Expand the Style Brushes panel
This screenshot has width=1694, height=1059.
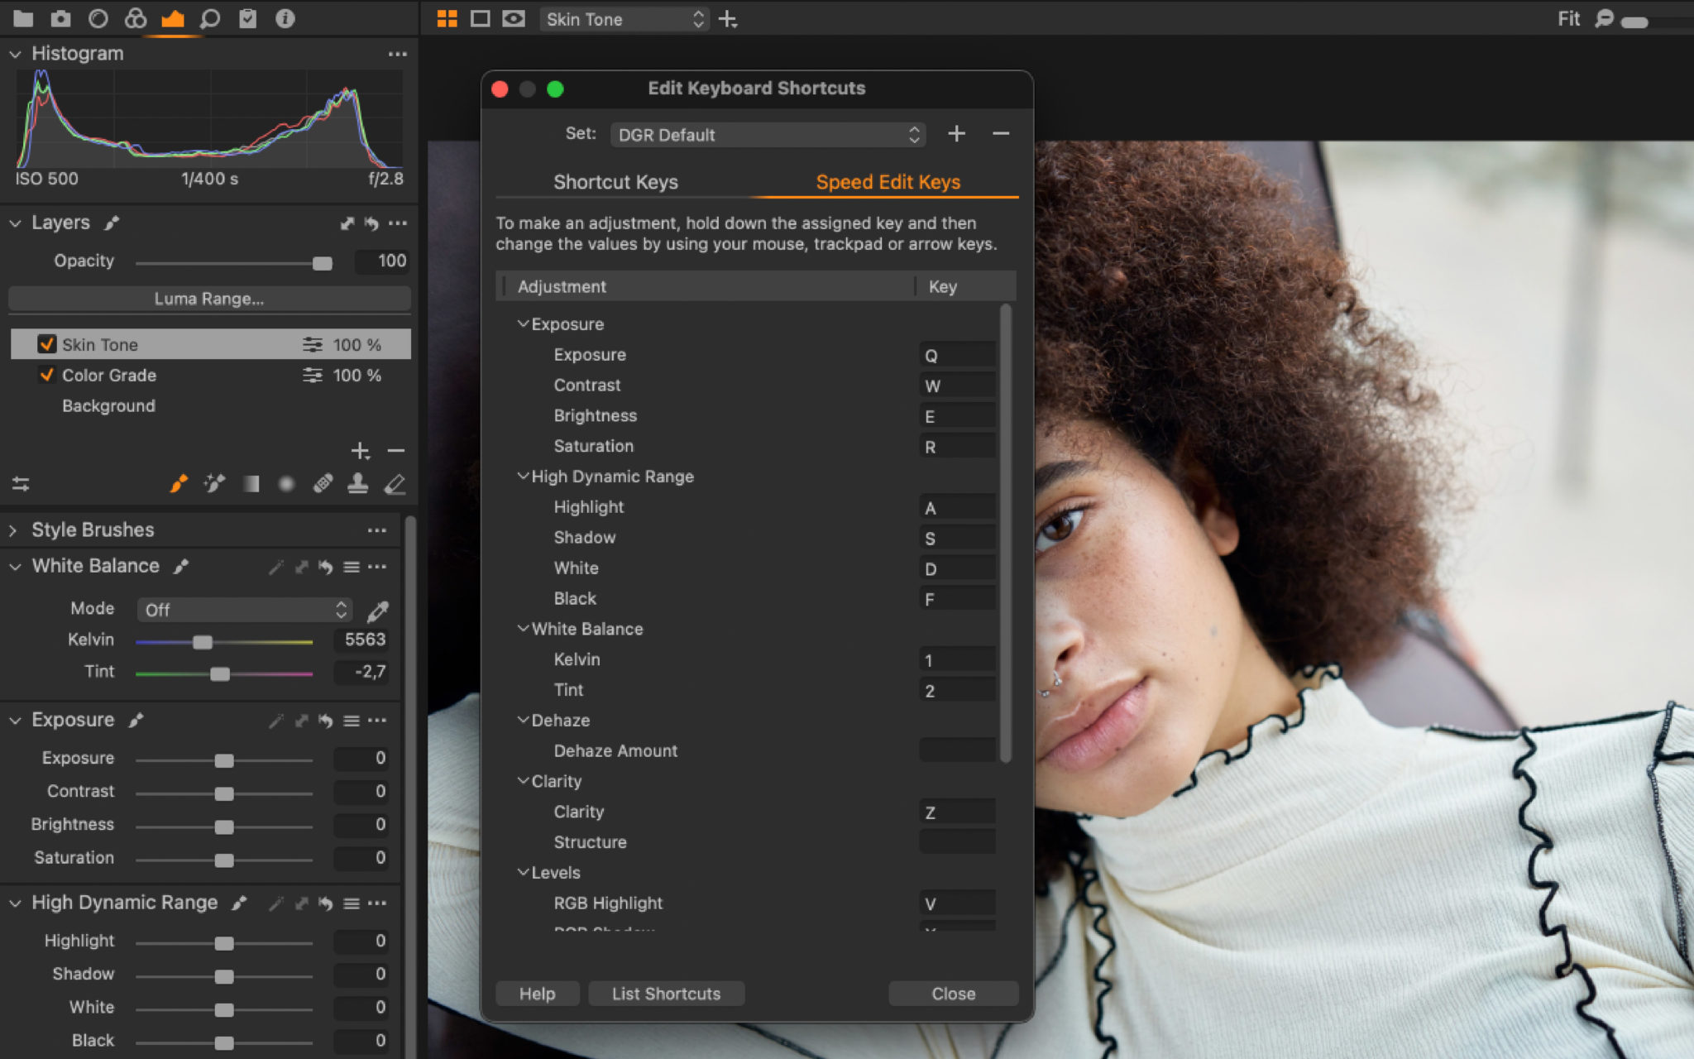[x=12, y=529]
